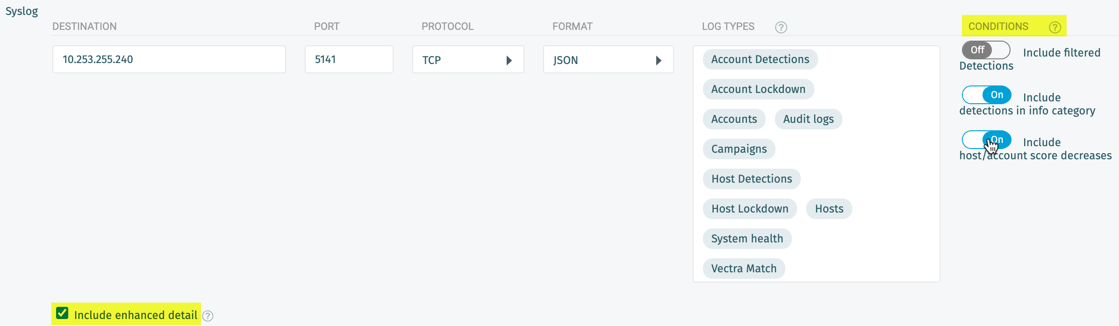Screen dimensions: 1119x326
Task: Click the help icon next to LOG TYPES
Action: [x=781, y=27]
